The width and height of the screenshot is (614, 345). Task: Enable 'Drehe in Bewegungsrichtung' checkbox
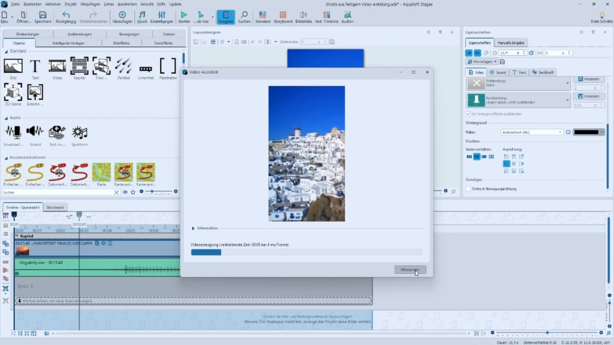468,189
